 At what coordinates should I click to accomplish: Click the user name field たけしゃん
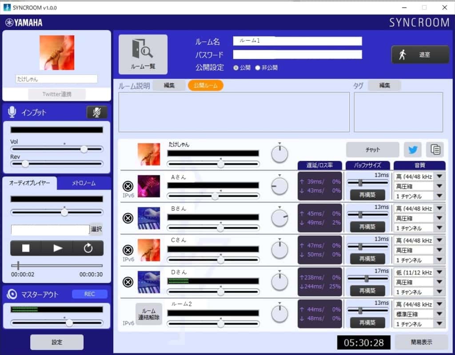56,79
